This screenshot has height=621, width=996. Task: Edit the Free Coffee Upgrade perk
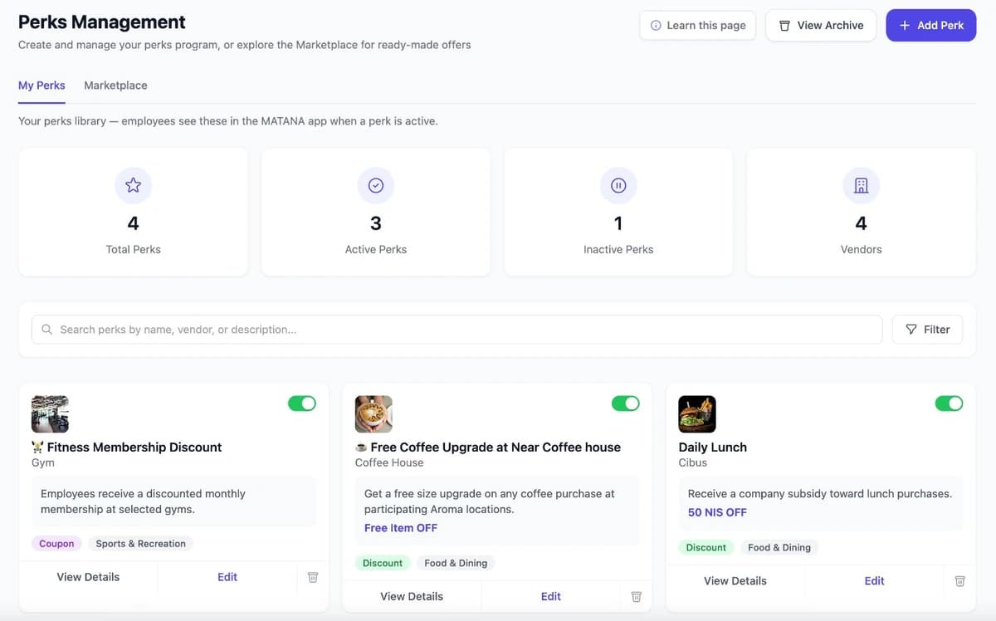coord(551,596)
